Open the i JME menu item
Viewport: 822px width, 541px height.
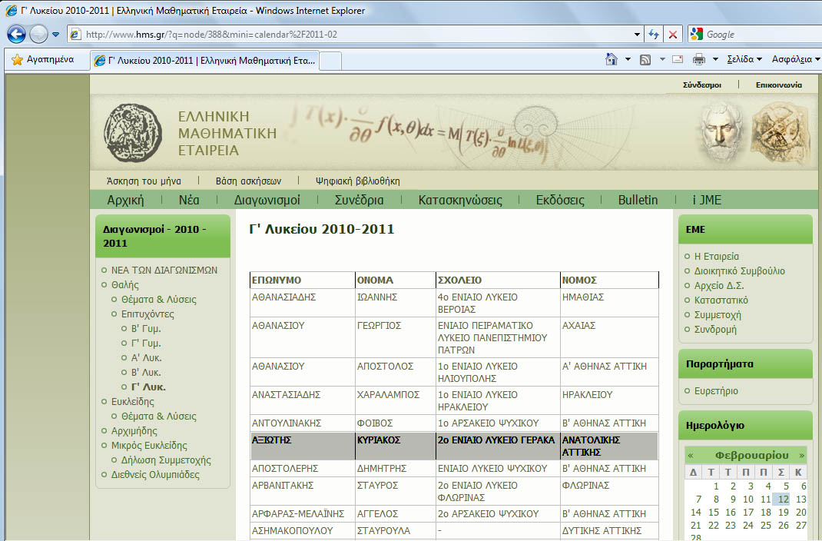pos(707,200)
